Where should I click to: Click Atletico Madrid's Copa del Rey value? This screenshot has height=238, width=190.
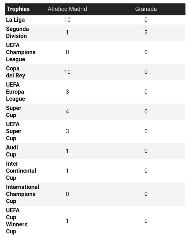pyautogui.click(x=67, y=72)
